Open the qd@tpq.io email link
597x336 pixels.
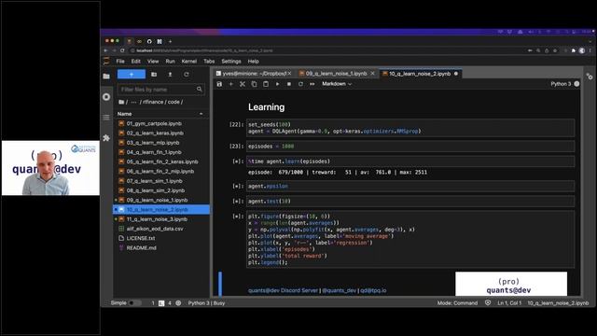coord(373,290)
